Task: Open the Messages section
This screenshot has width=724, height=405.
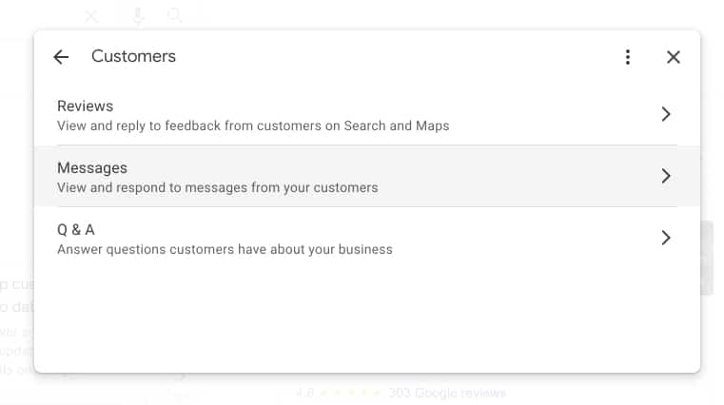Action: 367,176
